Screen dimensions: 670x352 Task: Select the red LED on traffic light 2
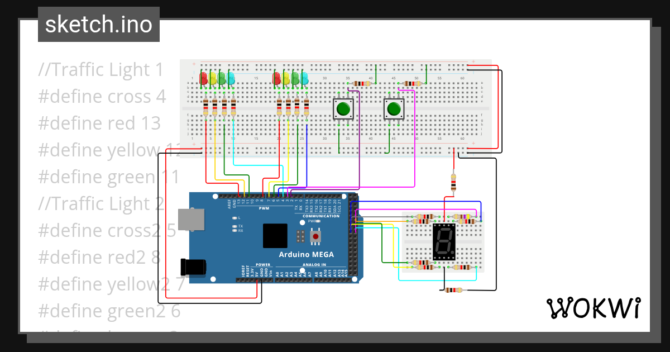(277, 79)
